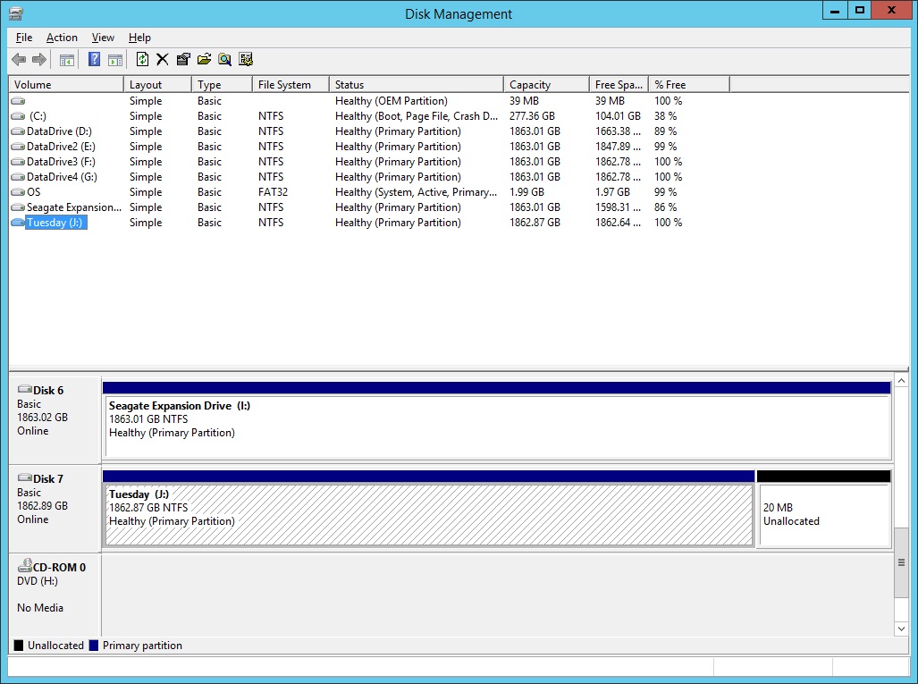Toggle the Show/Hide Action Pane icon
Viewport: 918px width, 684px height.
(115, 59)
